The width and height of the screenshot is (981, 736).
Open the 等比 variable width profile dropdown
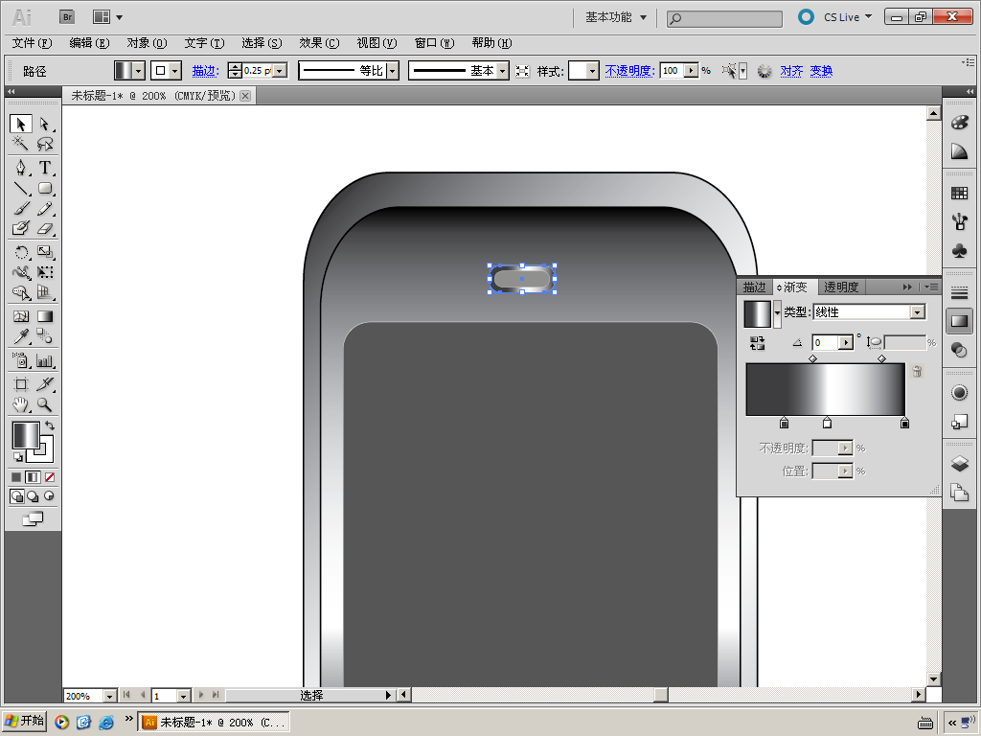(x=392, y=71)
